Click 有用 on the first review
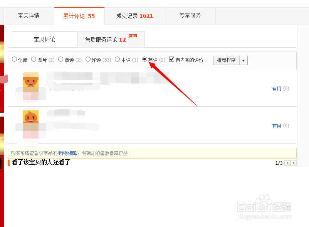This screenshot has height=227, width=309. pos(276,88)
